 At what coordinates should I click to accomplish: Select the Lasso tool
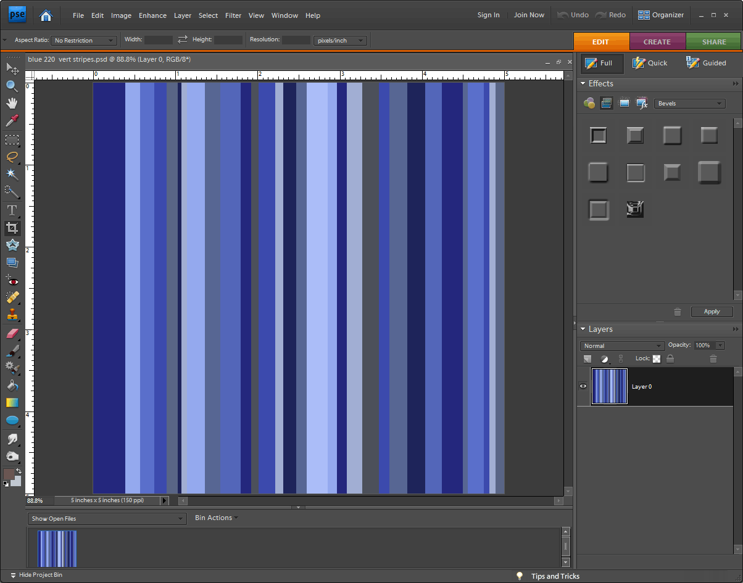[12, 157]
